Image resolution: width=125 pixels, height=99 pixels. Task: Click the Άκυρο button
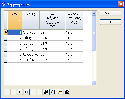[x=111, y=13]
